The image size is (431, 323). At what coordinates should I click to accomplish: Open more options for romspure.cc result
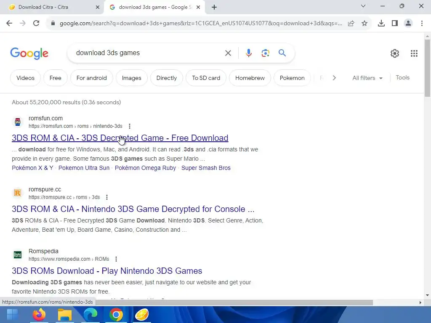[107, 197]
